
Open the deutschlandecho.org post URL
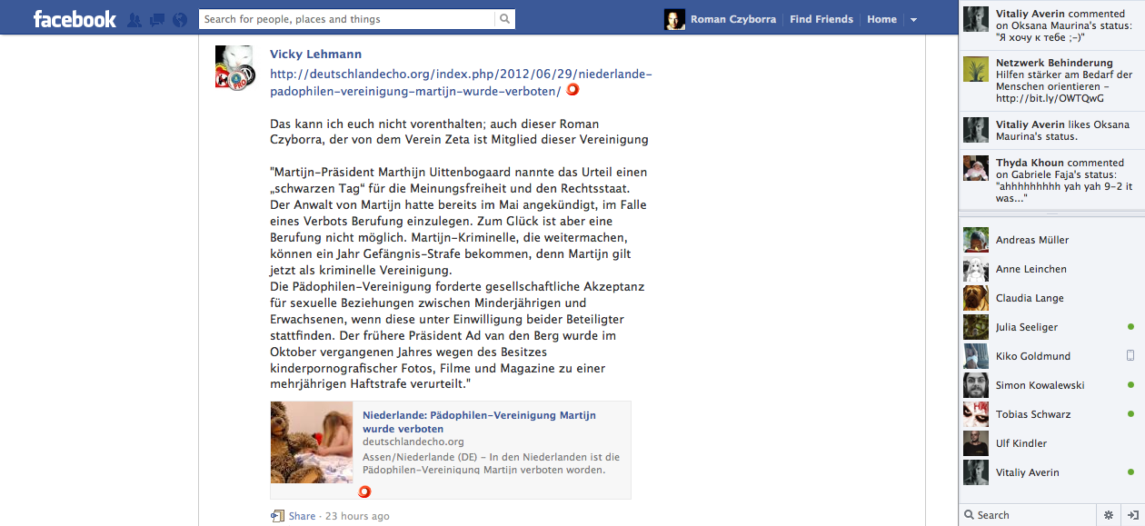click(x=461, y=83)
